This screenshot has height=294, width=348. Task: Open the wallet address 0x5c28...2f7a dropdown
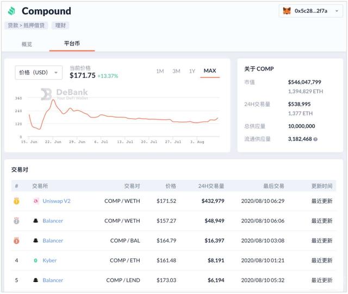coord(310,11)
